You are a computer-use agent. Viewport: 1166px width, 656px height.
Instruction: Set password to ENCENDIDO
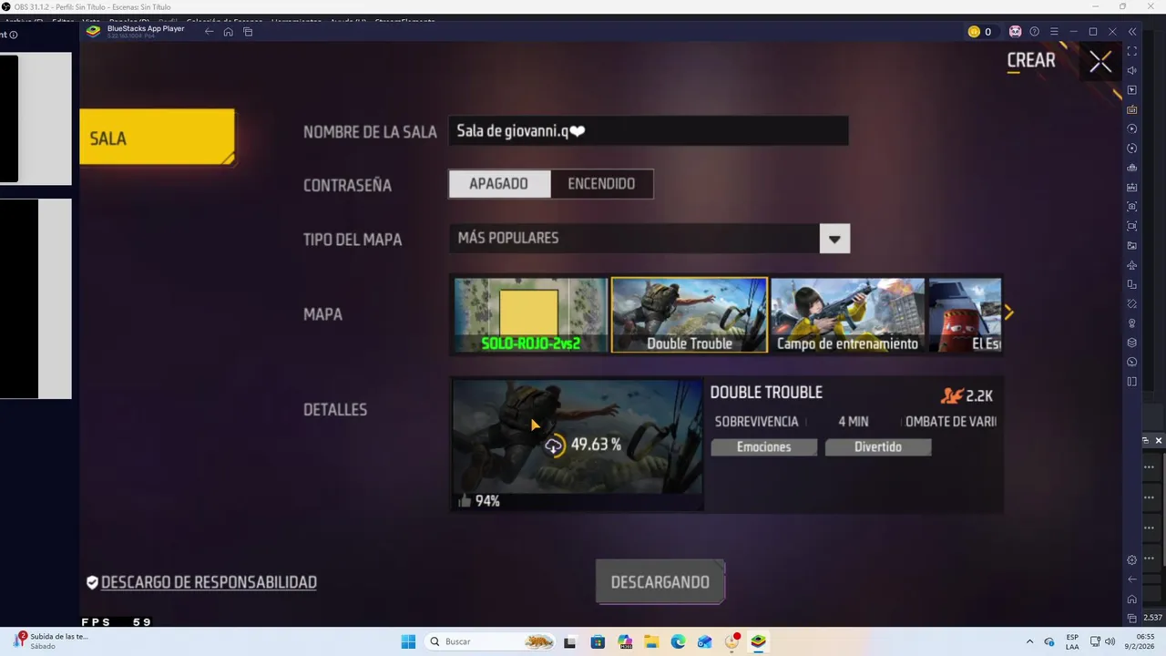click(601, 184)
